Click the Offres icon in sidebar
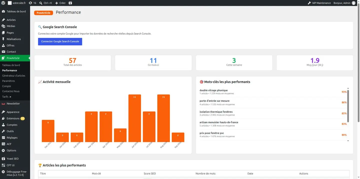 tap(3, 46)
